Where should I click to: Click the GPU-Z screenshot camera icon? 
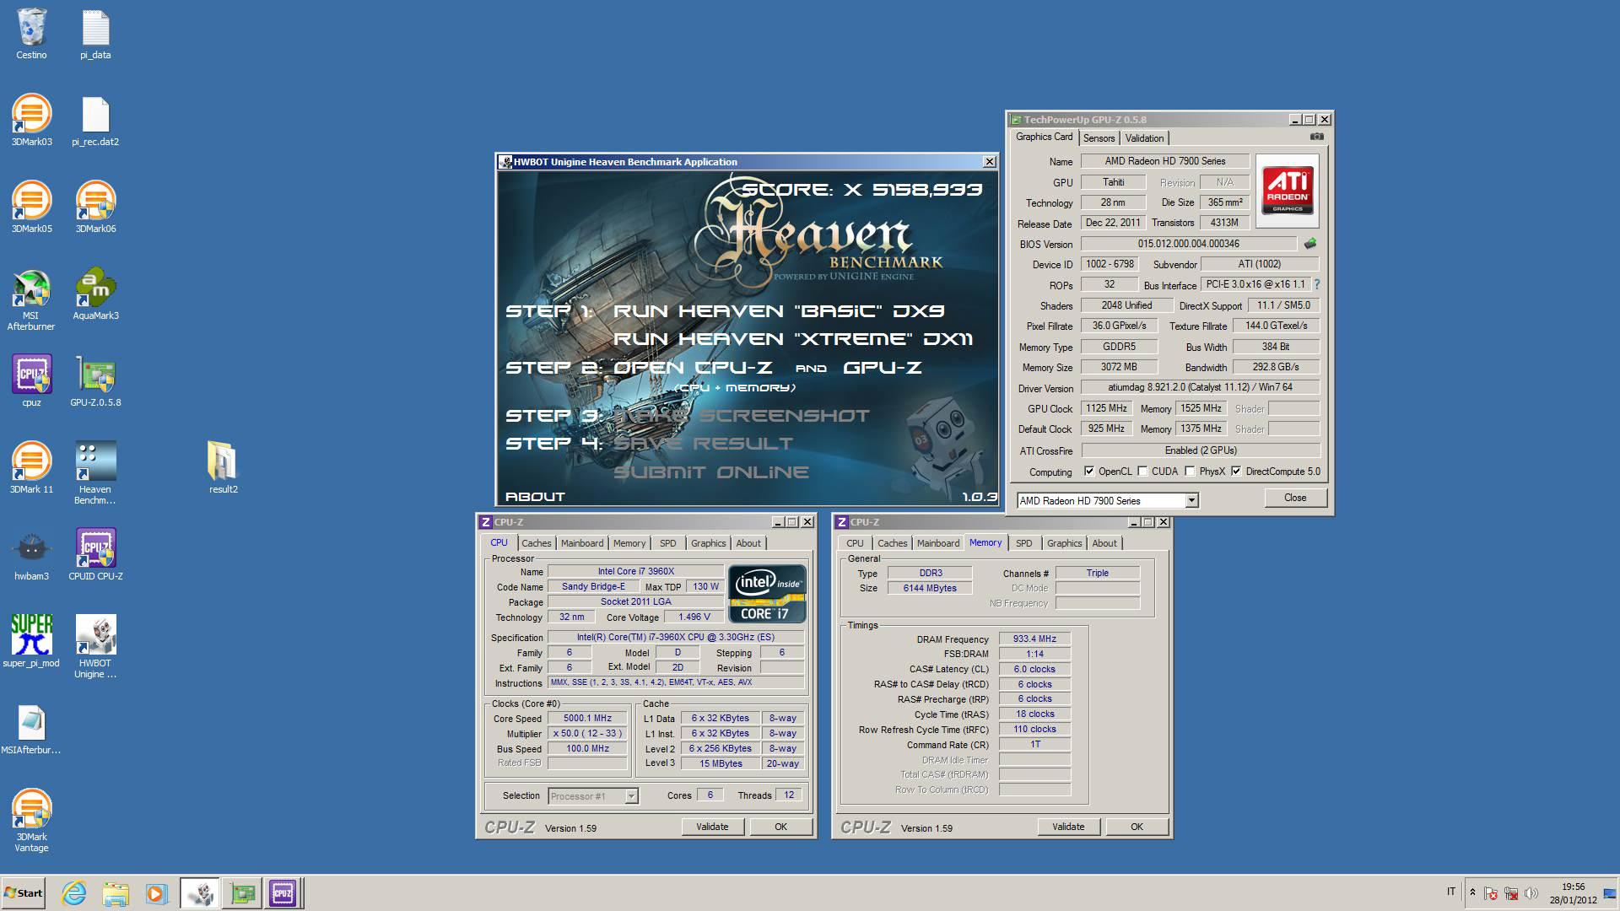(1316, 137)
